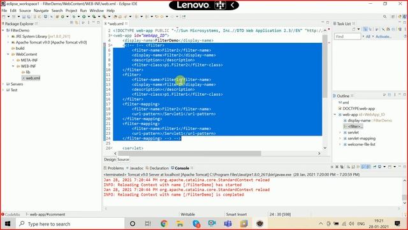Image resolution: width=408 pixels, height=230 pixels.
Task: Click Clear Console icon
Action: 348,167
